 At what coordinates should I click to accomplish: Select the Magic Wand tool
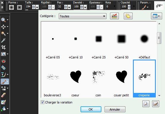click(3, 34)
